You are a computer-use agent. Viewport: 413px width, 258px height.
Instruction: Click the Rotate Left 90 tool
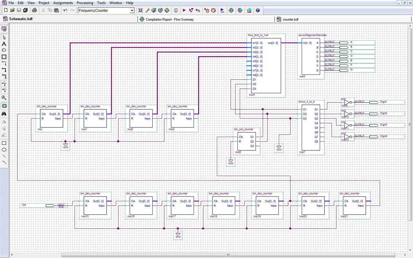point(4,135)
